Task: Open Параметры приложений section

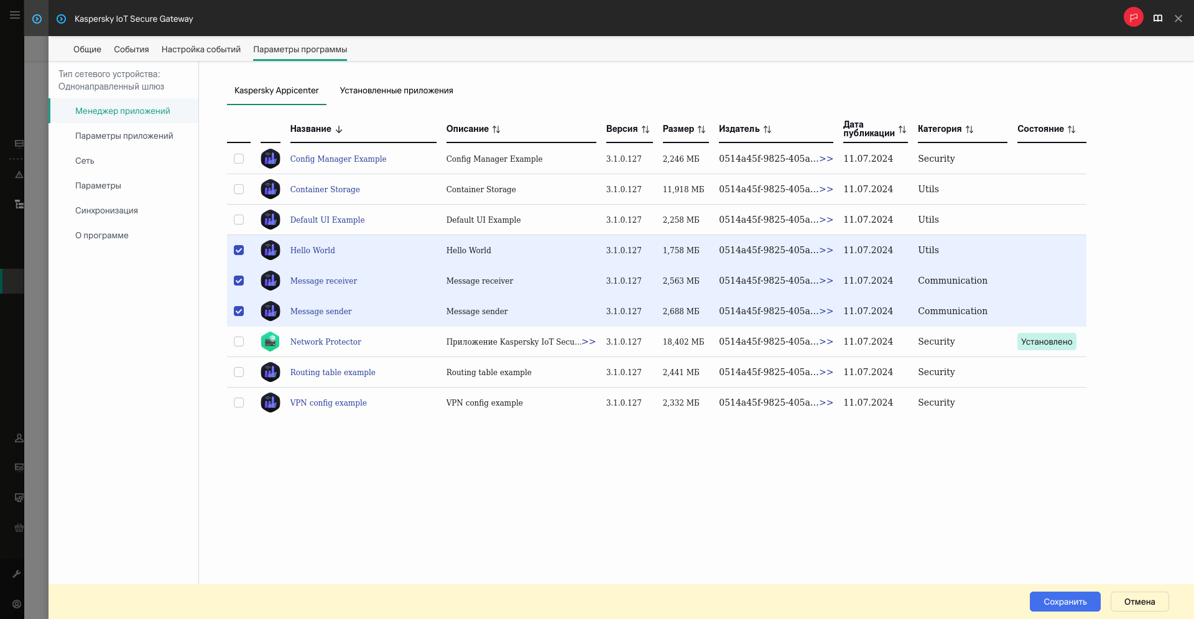Action: pos(124,136)
